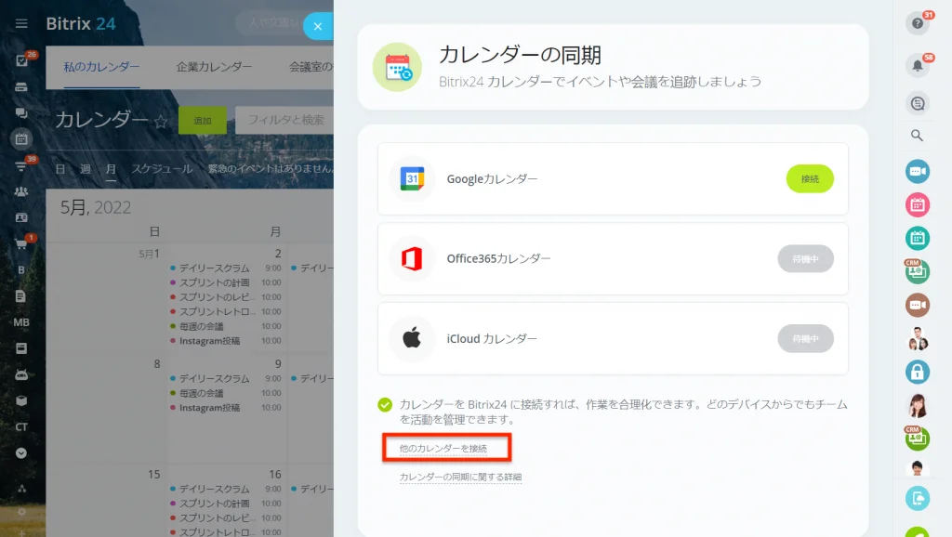The width and height of the screenshot is (952, 537).
Task: Open the people group icon in left sidebar
Action: point(21,191)
